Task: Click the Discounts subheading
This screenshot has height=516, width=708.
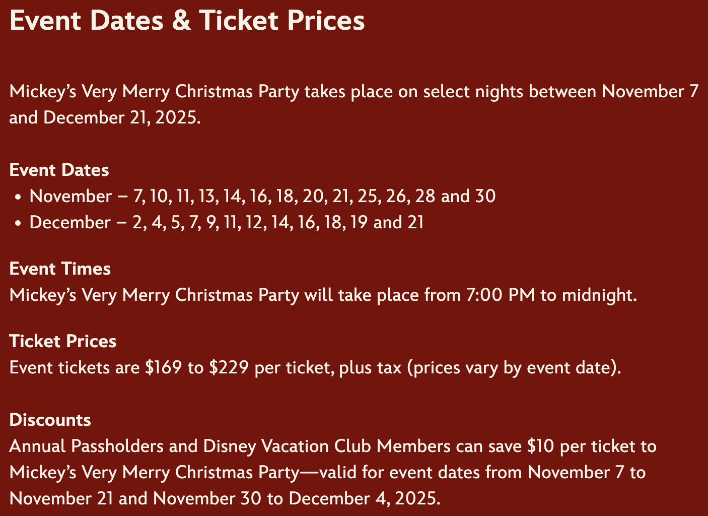Action: (50, 420)
